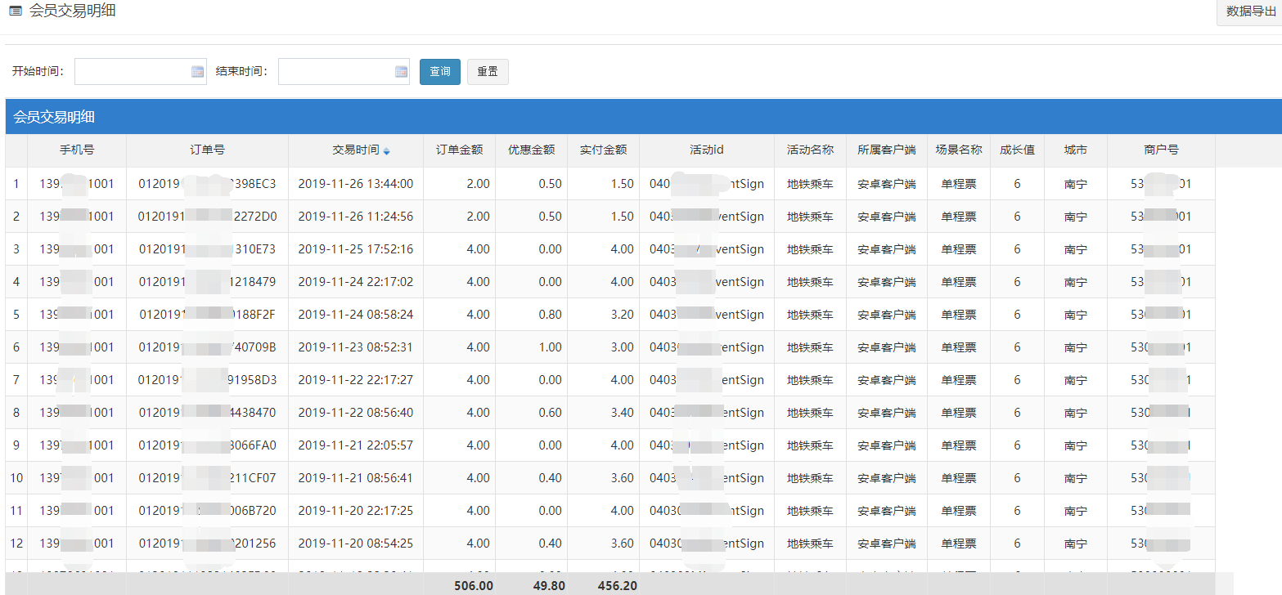Click the 活动id column header
The width and height of the screenshot is (1282, 595).
pos(707,150)
